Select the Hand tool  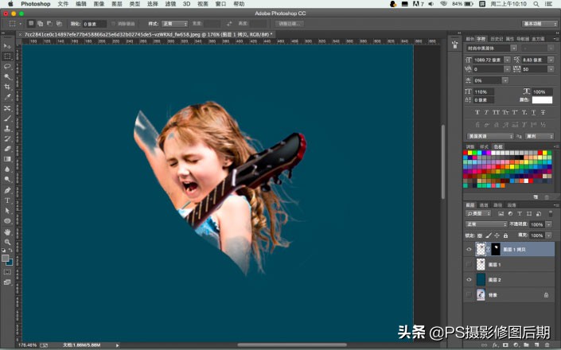coord(7,231)
